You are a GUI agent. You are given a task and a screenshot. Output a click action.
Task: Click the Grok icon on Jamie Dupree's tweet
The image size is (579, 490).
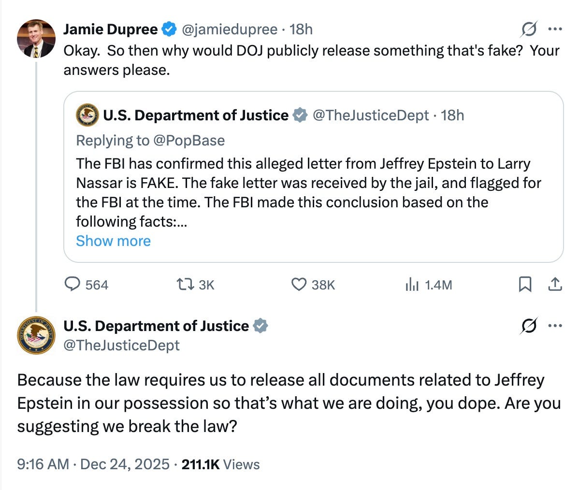click(x=529, y=29)
